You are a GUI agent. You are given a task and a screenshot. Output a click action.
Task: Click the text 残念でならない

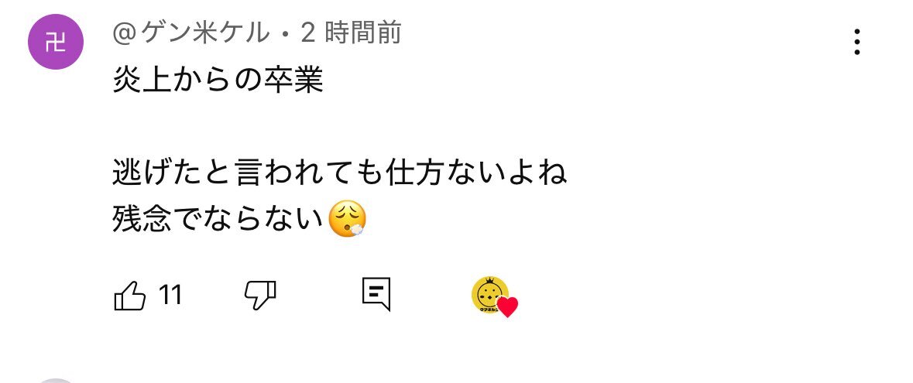click(218, 220)
